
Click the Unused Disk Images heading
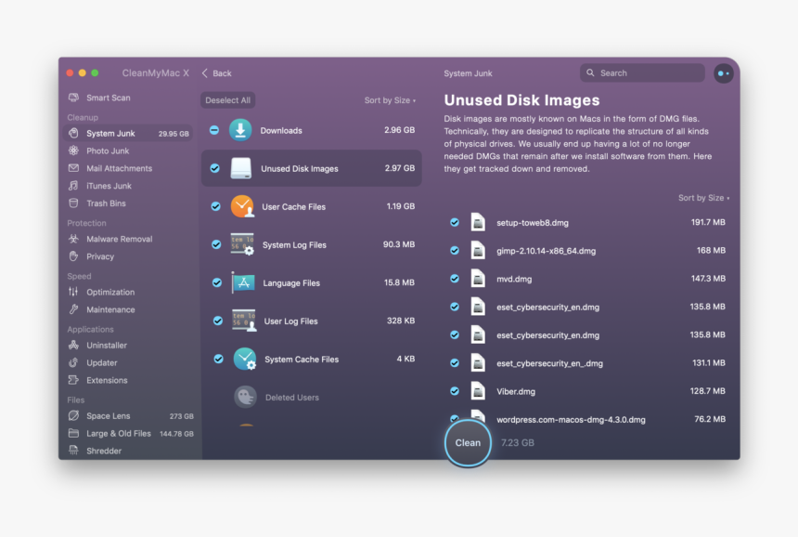tap(521, 99)
